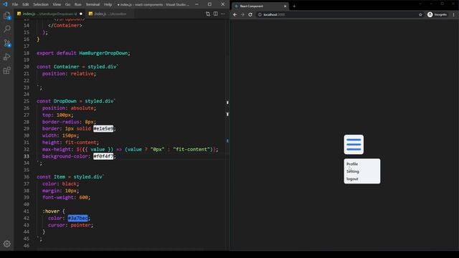Open the Source Control view
Viewport: 459px width, 258px height.
point(6,43)
